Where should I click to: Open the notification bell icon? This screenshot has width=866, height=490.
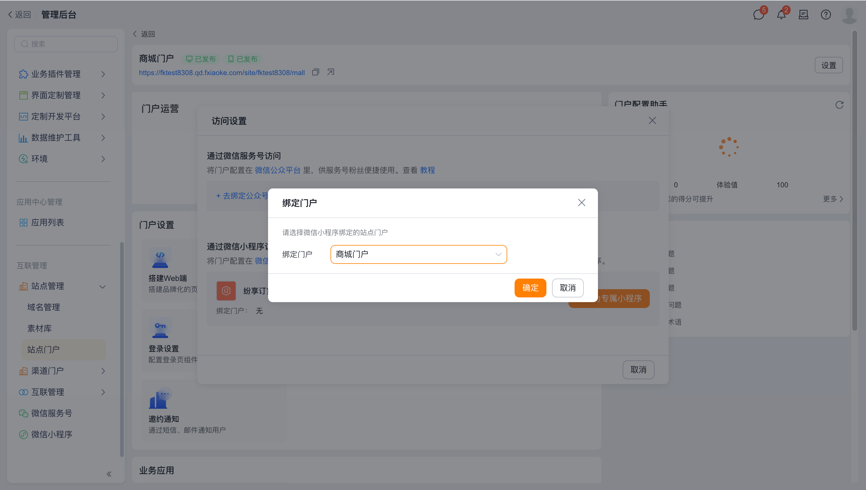[781, 15]
